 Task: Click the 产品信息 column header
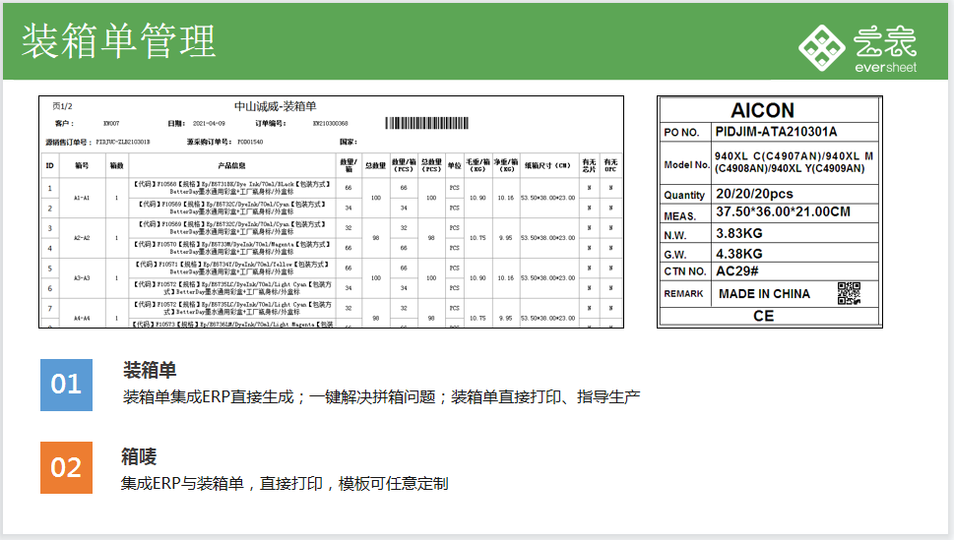click(231, 165)
